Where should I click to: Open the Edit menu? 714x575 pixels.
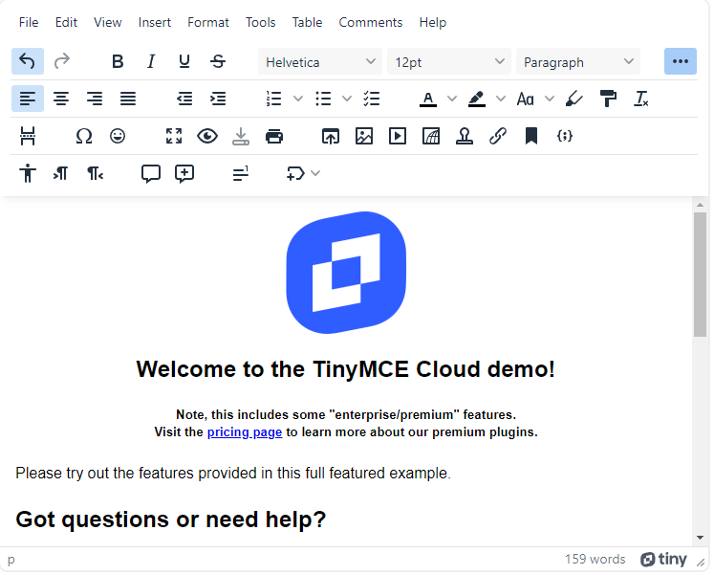[66, 22]
